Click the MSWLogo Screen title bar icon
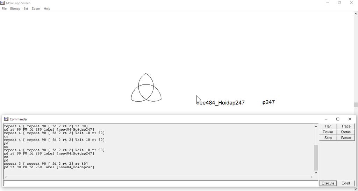This screenshot has width=358, height=191. 2,3
